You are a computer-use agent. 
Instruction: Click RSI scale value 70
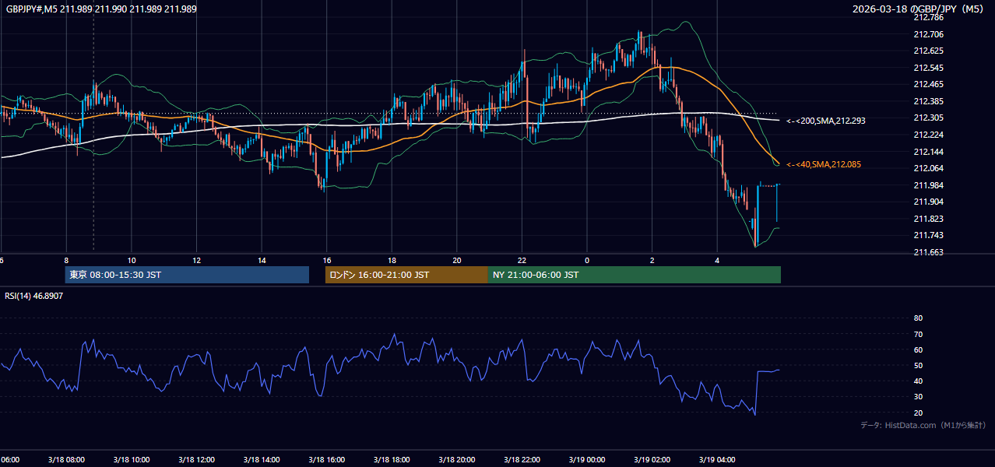coord(918,334)
